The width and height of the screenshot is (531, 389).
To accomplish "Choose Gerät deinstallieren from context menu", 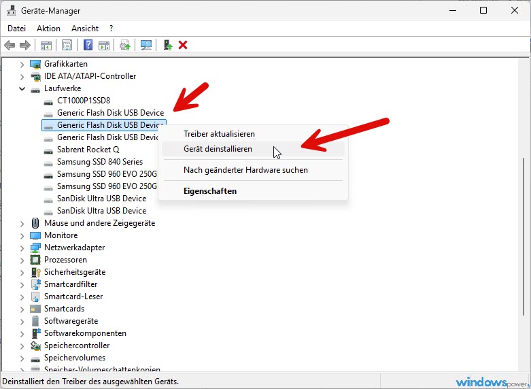I will coord(253,149).
